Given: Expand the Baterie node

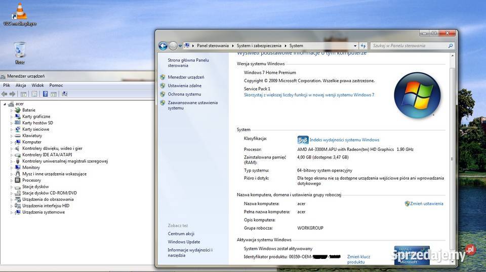Looking at the screenshot, I should pos(12,111).
